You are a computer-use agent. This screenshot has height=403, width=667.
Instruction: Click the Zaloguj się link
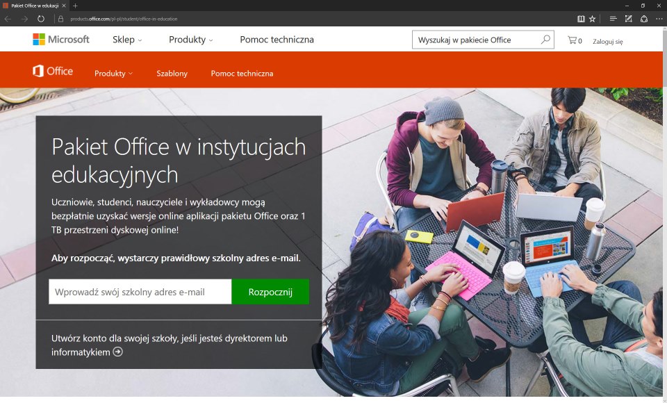pyautogui.click(x=607, y=41)
